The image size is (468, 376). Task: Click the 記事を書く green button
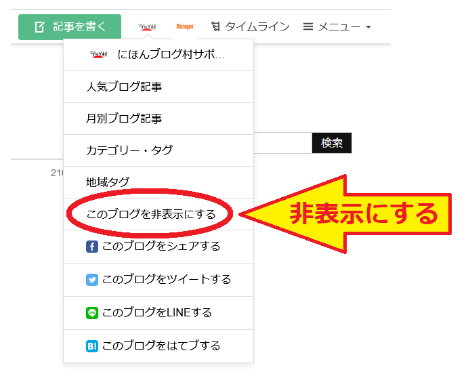point(70,27)
